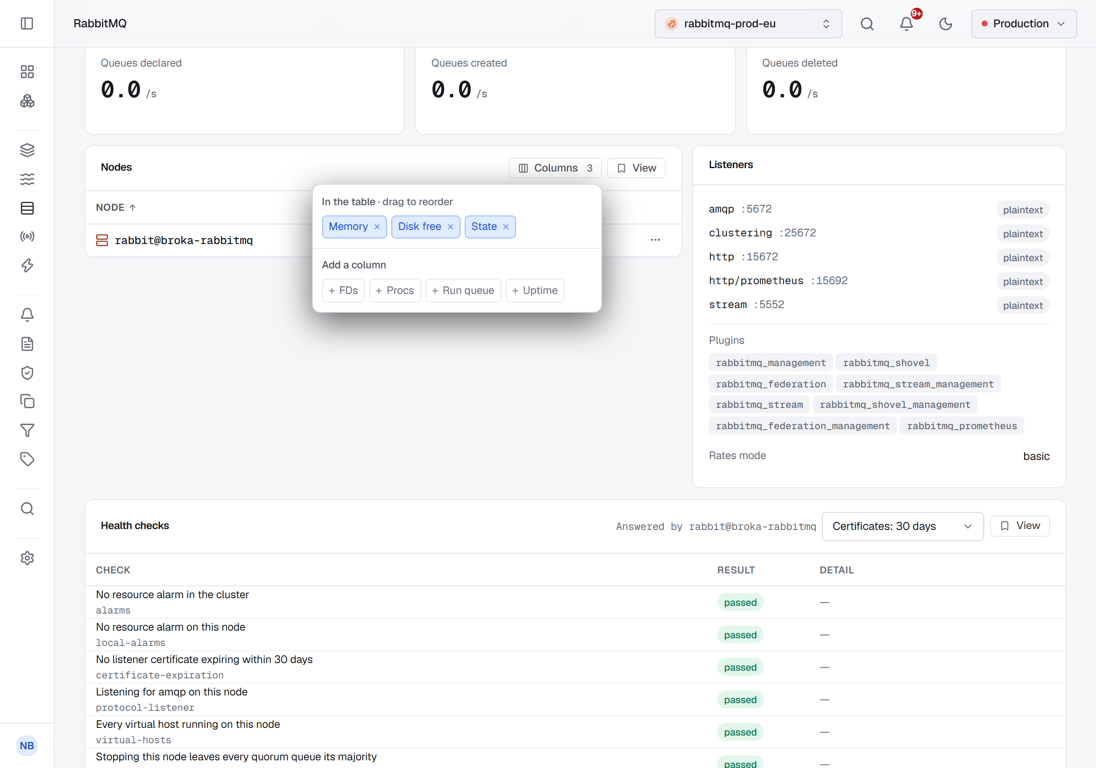
Task: Open the Certificates: 30 days dropdown
Action: pos(902,526)
